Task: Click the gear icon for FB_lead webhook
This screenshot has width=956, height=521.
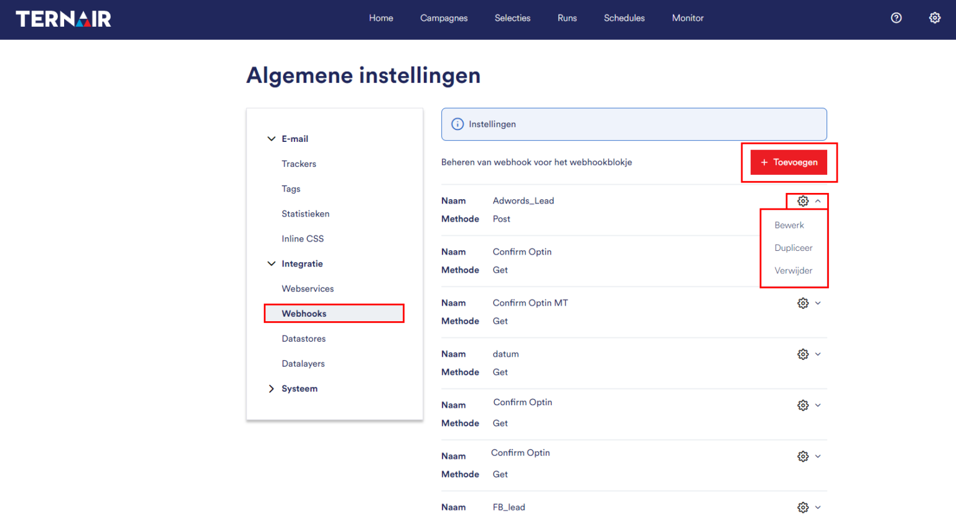Action: (x=803, y=507)
